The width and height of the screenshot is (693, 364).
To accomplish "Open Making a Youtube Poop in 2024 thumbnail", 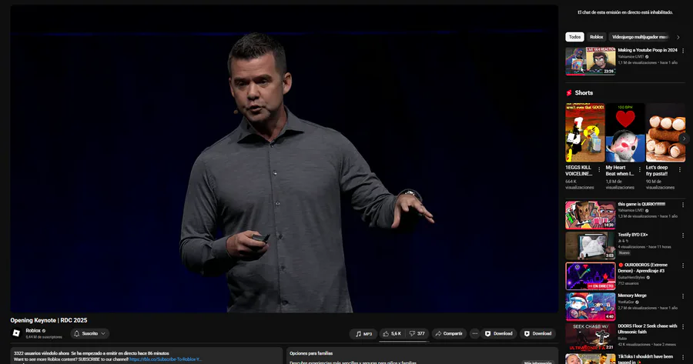I will [591, 61].
